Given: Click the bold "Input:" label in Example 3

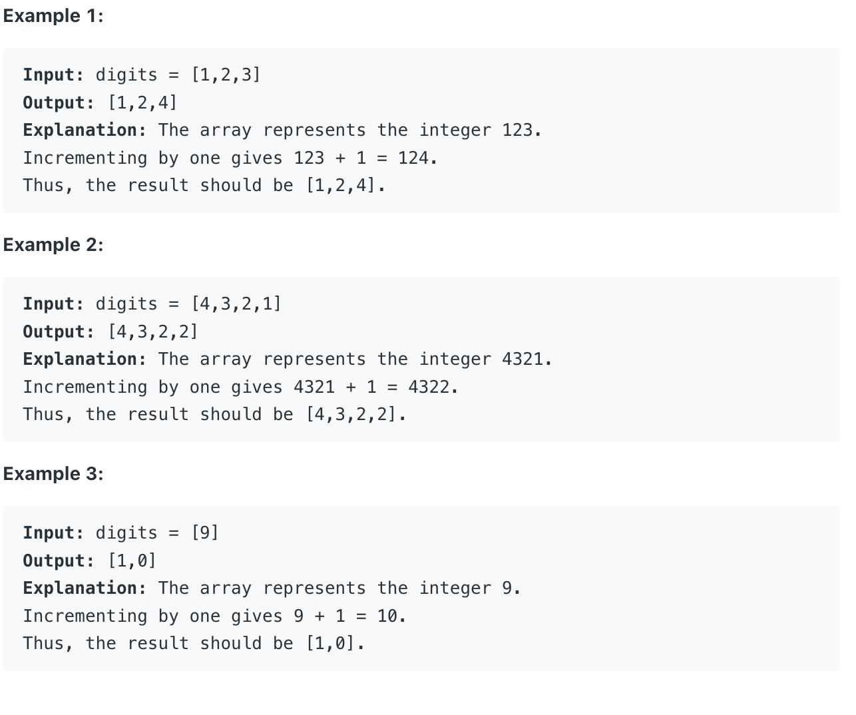Looking at the screenshot, I should coord(54,533).
